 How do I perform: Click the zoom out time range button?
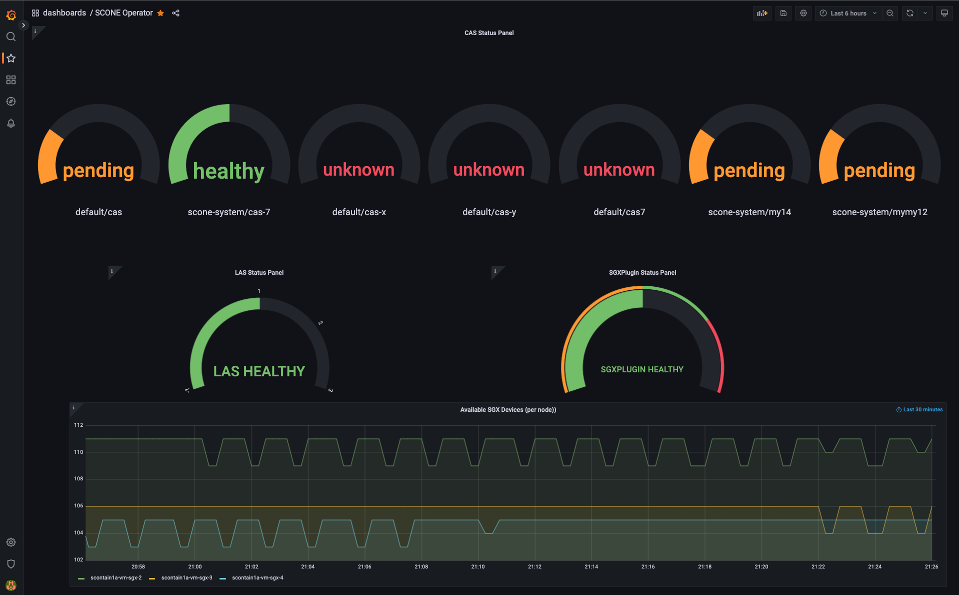[x=890, y=13]
